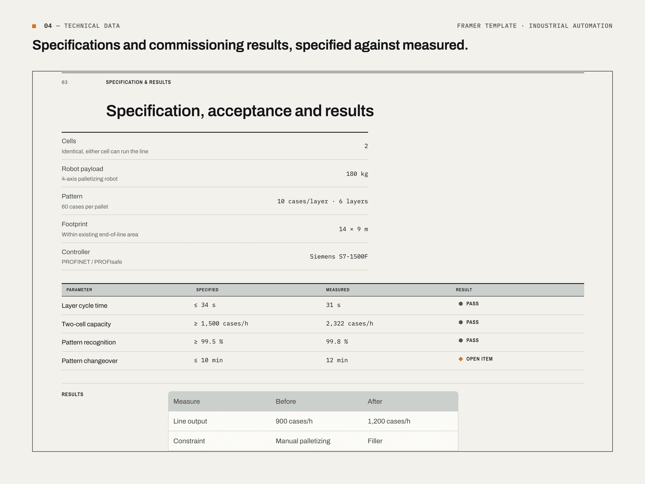645x484 pixels.
Task: Click the orange square section marker icon
Action: pos(34,26)
